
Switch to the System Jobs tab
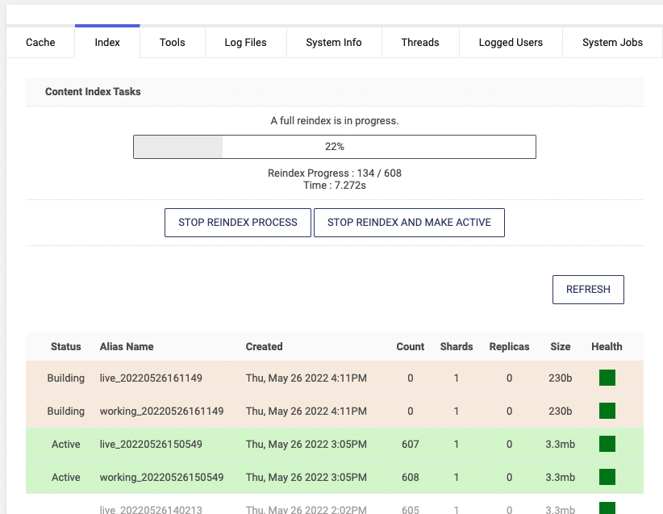(612, 42)
